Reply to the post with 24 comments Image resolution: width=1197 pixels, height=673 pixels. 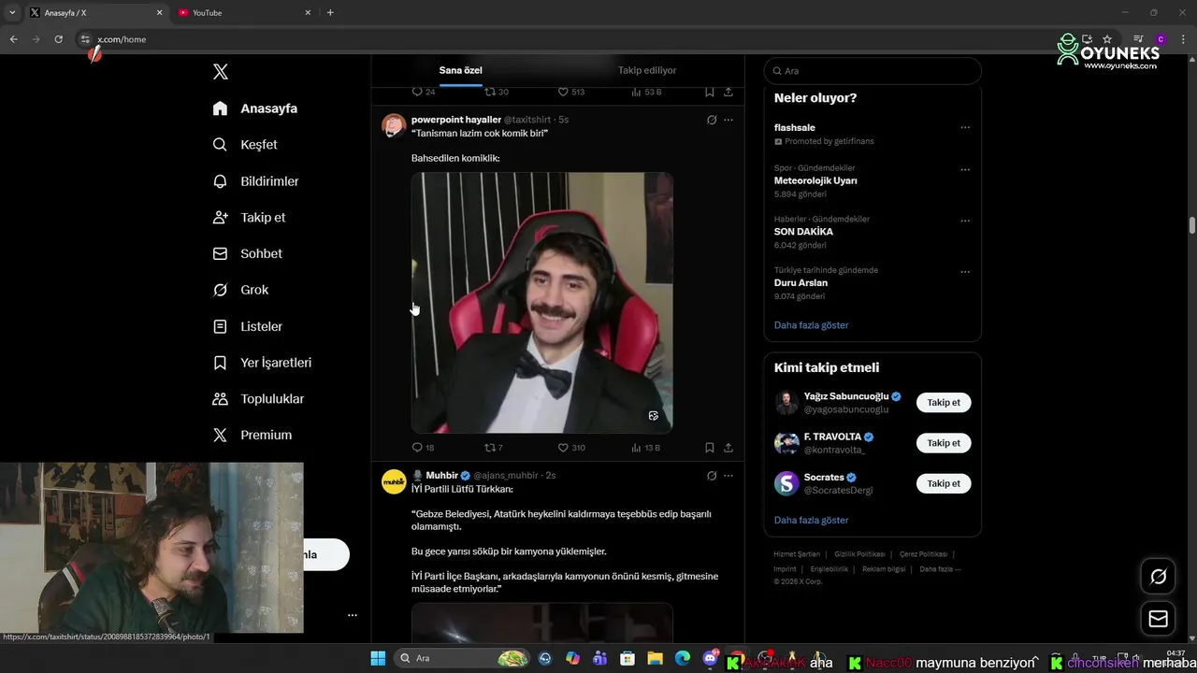pyautogui.click(x=423, y=92)
